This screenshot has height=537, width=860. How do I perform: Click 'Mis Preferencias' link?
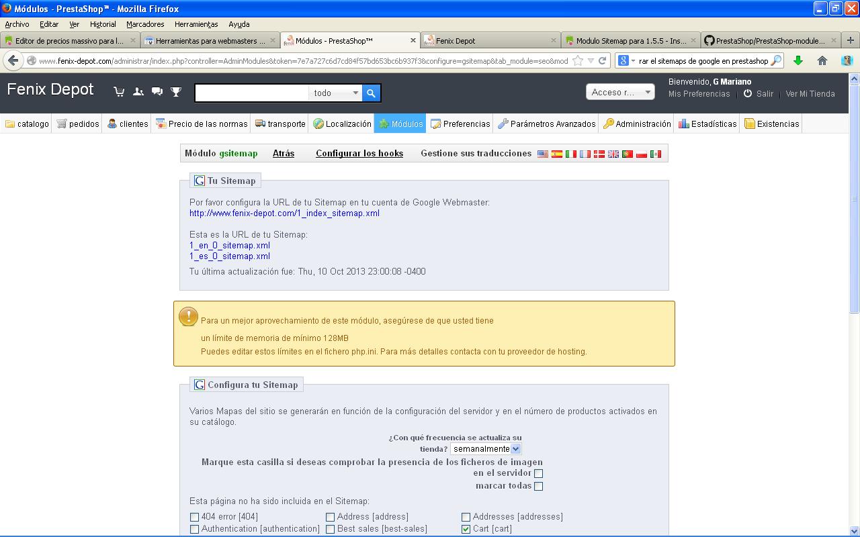(x=699, y=94)
